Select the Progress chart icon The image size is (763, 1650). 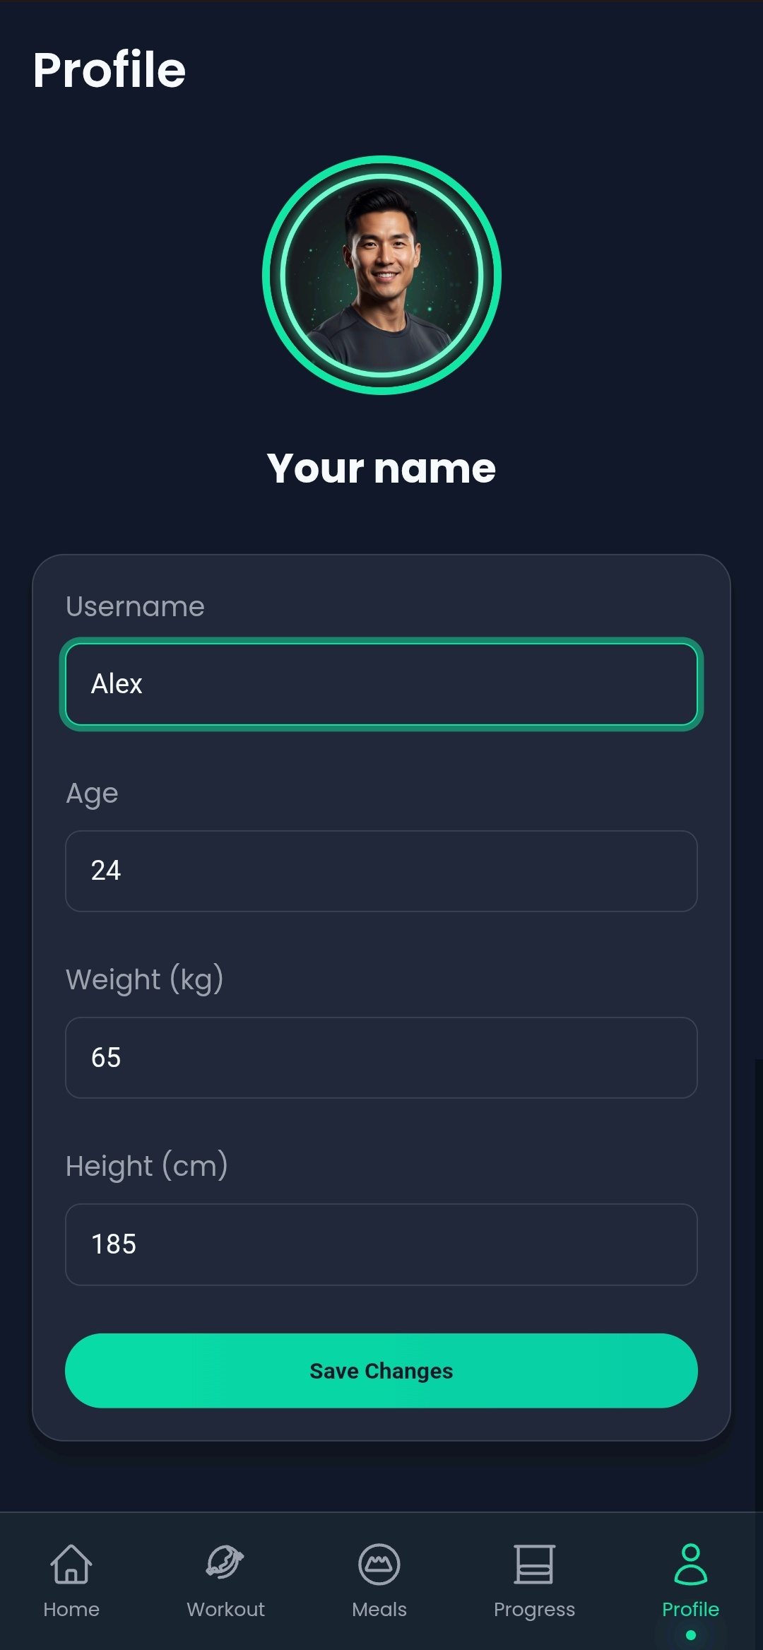tap(535, 1564)
